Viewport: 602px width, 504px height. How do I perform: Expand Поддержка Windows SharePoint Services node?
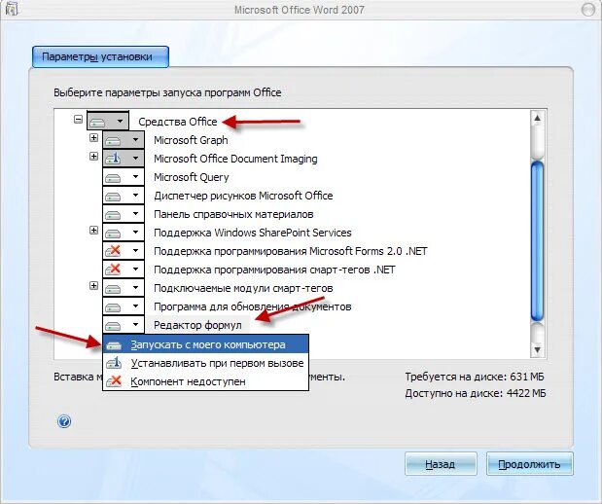click(93, 231)
